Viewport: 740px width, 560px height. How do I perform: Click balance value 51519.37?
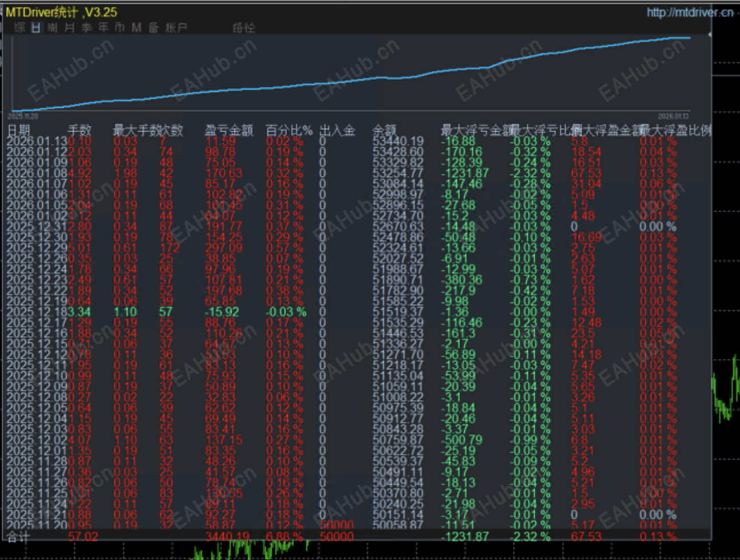[398, 312]
